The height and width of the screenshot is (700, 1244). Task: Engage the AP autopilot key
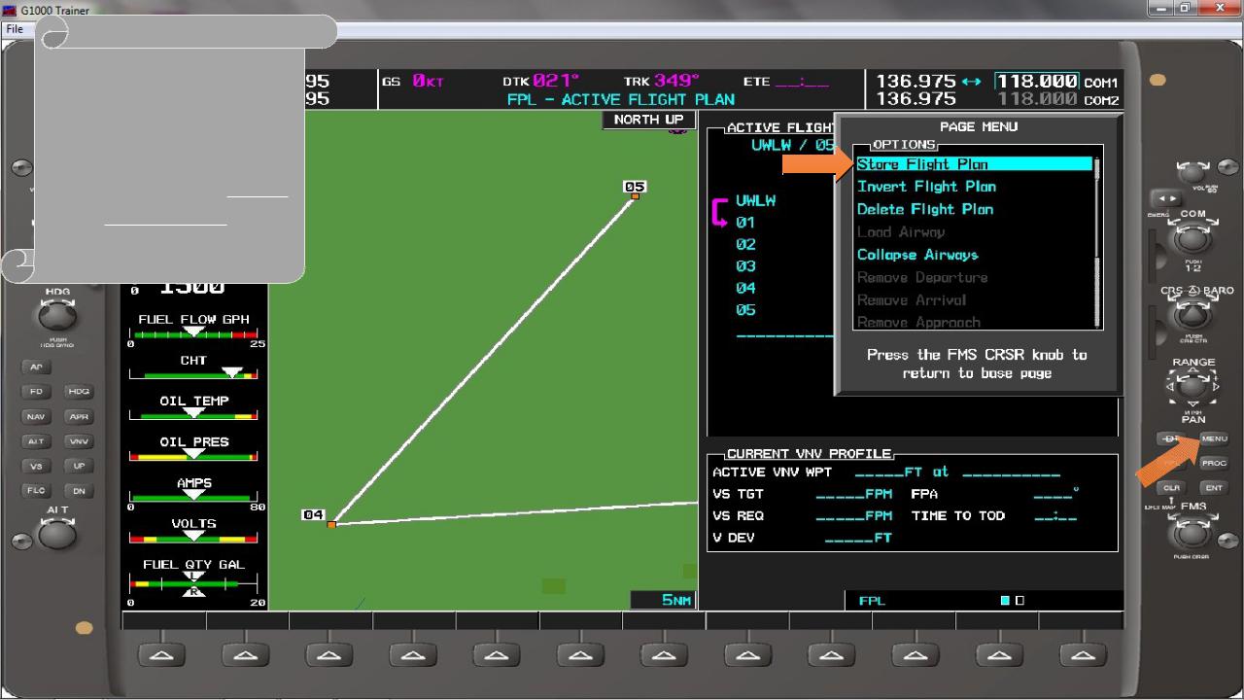point(34,367)
